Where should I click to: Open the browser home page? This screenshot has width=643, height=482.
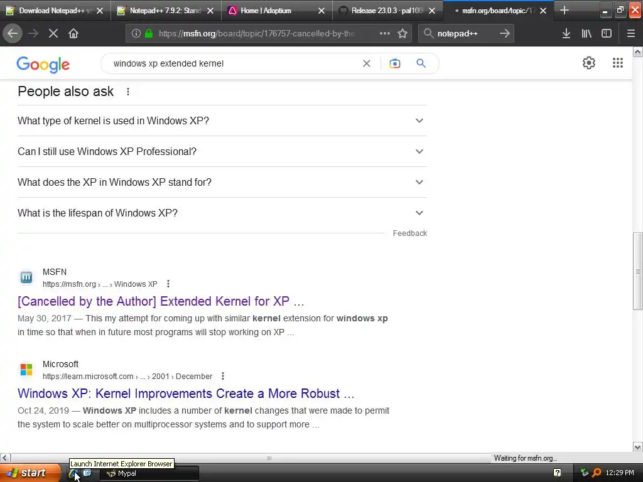point(73,34)
